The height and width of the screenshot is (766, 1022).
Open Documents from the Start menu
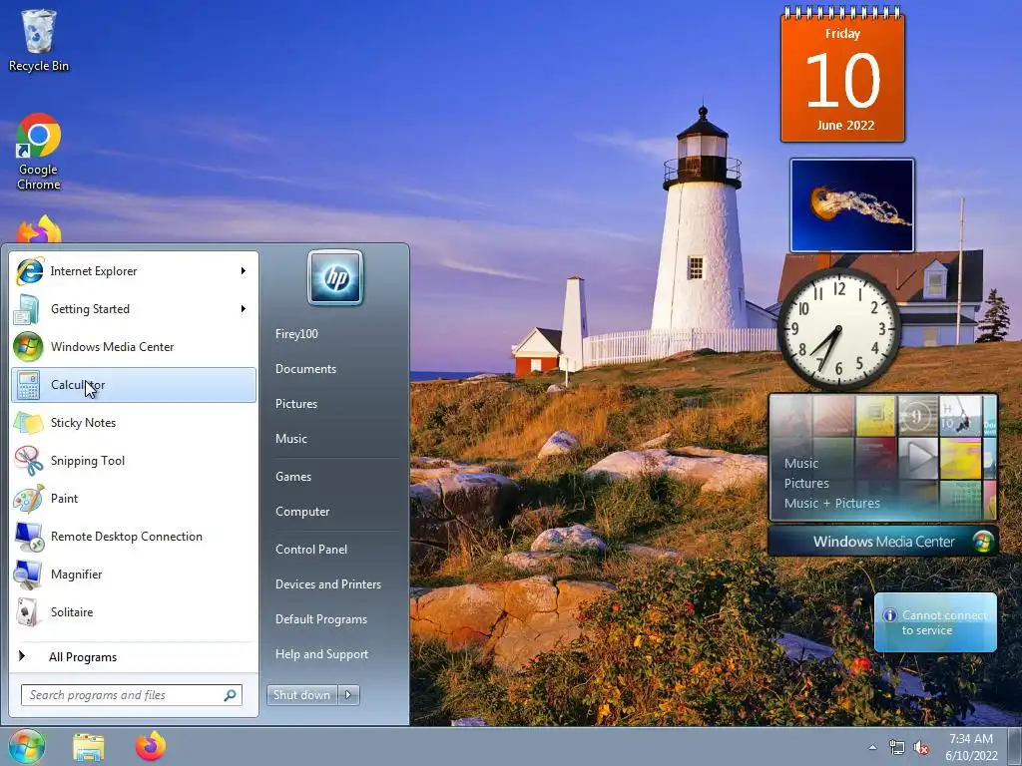tap(305, 369)
